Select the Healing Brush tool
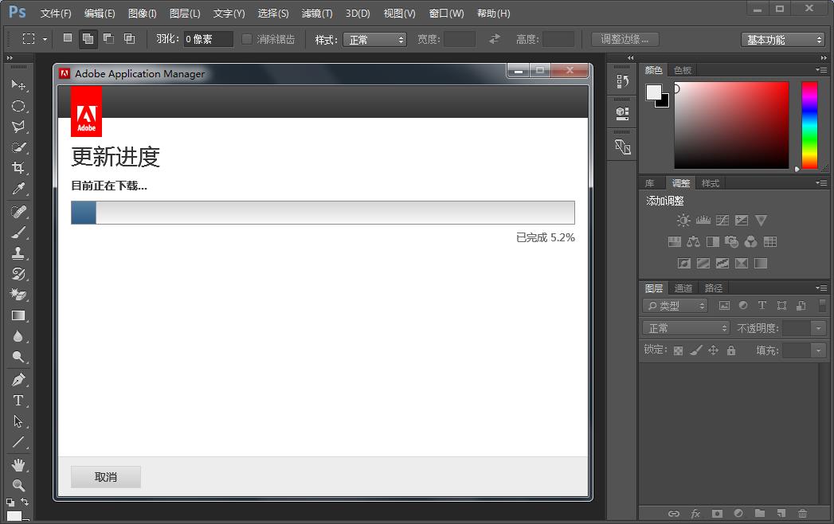The image size is (834, 524). (x=18, y=212)
